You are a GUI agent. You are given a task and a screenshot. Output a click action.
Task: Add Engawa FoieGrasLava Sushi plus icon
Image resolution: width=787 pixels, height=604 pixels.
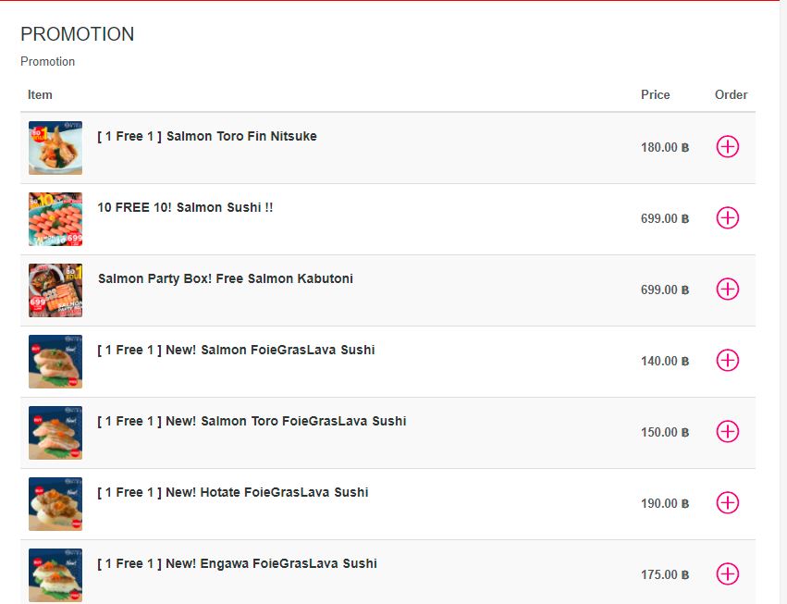pos(728,573)
